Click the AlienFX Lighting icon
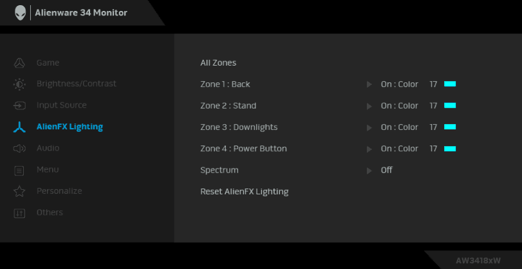 coord(19,127)
